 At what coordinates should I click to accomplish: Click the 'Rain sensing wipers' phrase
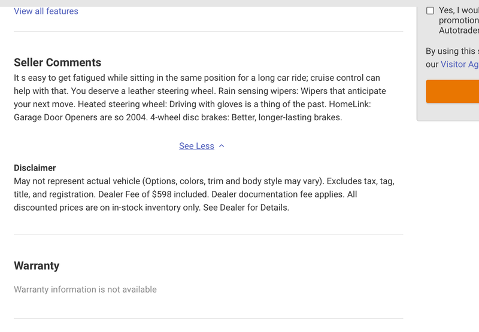coord(258,91)
